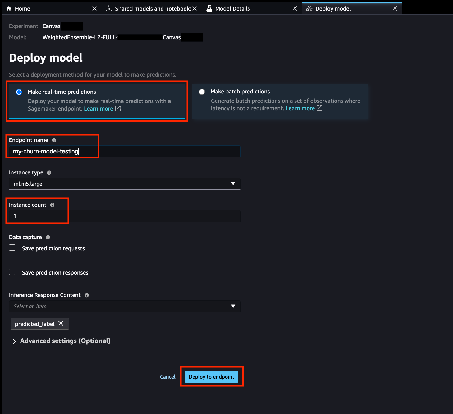Enable Save prediction responses checkbox
453x414 pixels.
[12, 272]
